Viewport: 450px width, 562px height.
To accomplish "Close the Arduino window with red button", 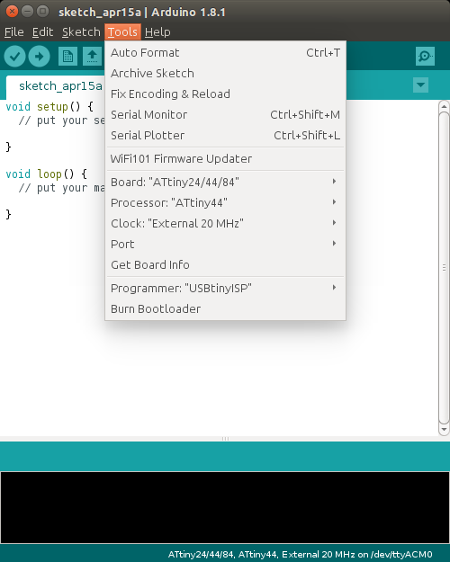I will pyautogui.click(x=13, y=12).
